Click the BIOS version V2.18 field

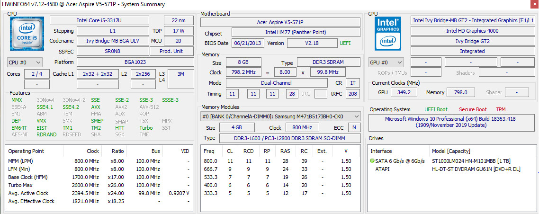point(312,43)
